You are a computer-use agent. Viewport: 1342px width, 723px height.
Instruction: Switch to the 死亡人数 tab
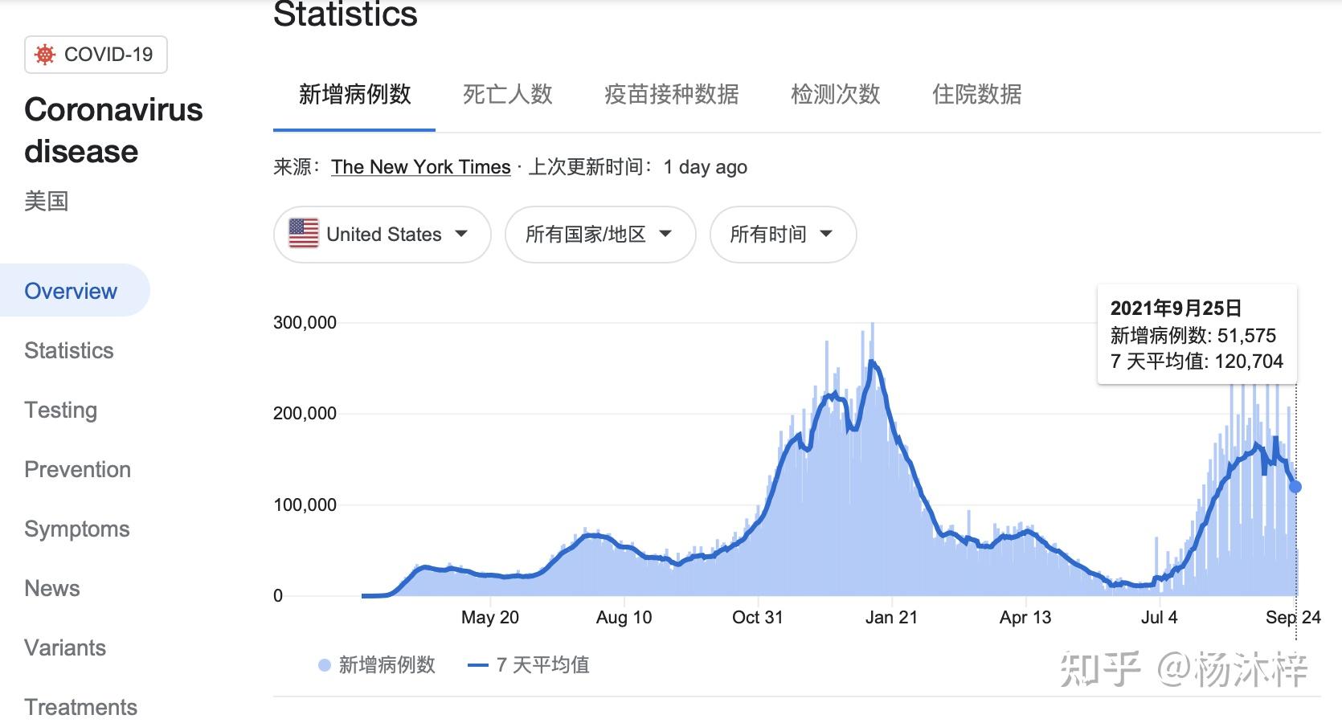507,95
